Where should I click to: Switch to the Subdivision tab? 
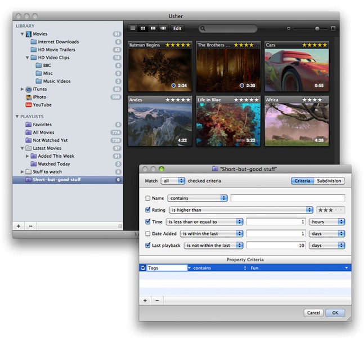(329, 181)
